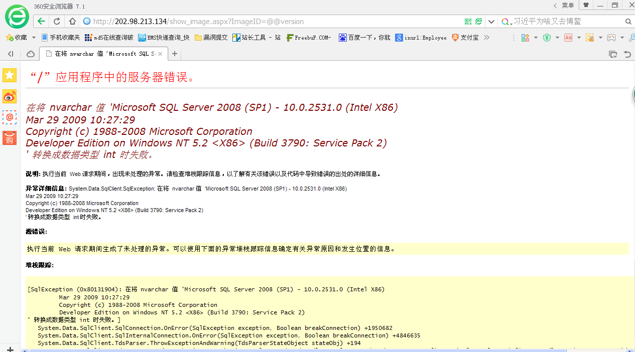
Task: Expand the yen shield dropdown arrow
Action: point(557,38)
